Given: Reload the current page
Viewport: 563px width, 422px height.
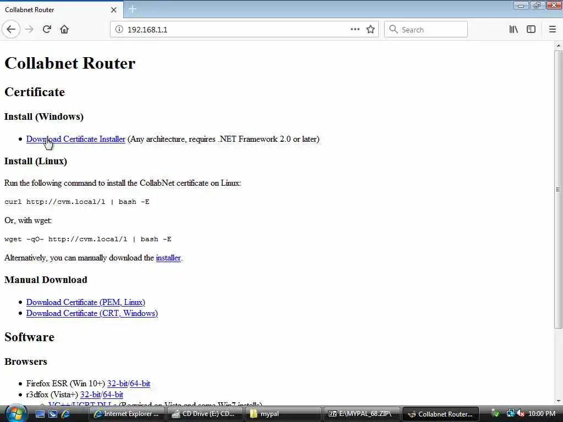Looking at the screenshot, I should [47, 30].
